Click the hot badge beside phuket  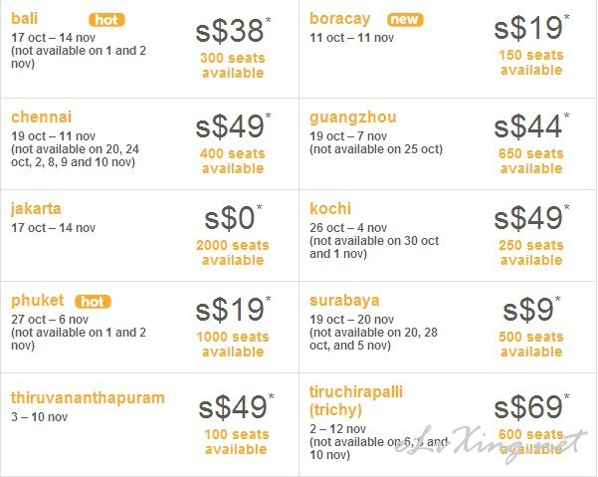click(x=94, y=302)
